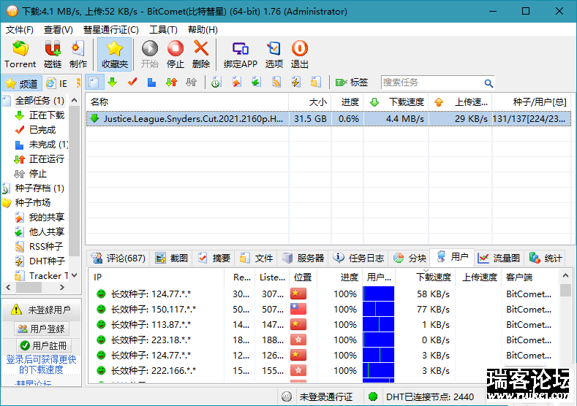Click the 用户登錄 login button
Screen dimensions: 577x406
tap(42, 329)
